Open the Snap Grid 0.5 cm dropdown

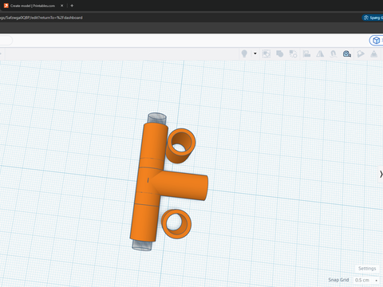point(366,280)
